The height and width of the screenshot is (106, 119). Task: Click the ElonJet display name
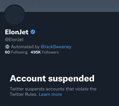[17, 32]
